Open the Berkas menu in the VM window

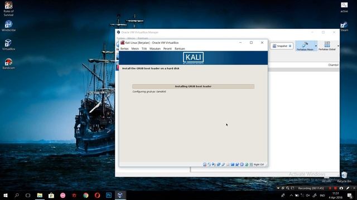click(124, 48)
